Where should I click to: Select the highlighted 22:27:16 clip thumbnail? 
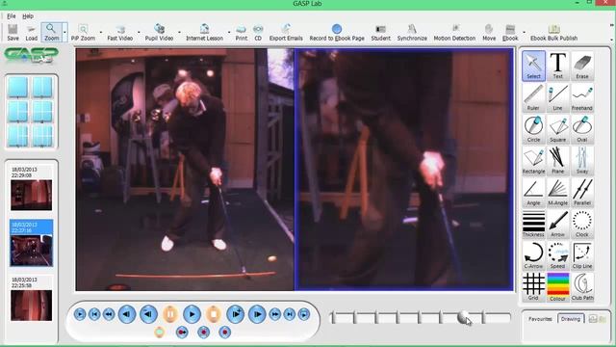[32, 243]
